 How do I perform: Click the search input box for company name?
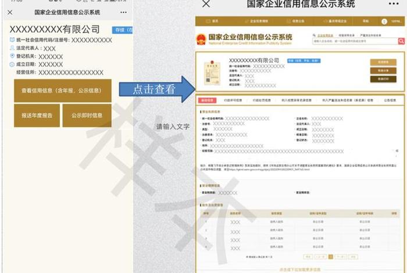click(x=355, y=41)
